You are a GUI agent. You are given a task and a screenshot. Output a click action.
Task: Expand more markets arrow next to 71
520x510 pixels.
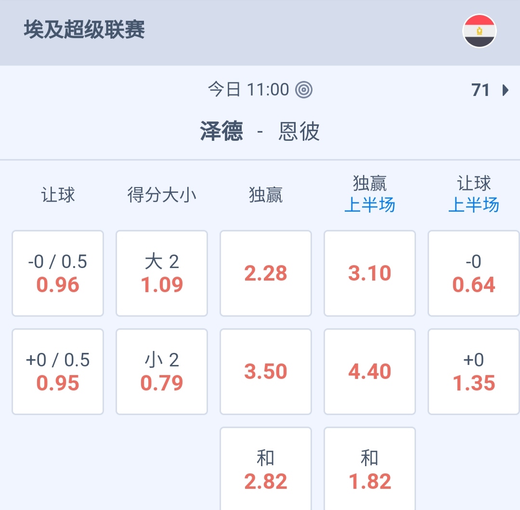pyautogui.click(x=505, y=90)
